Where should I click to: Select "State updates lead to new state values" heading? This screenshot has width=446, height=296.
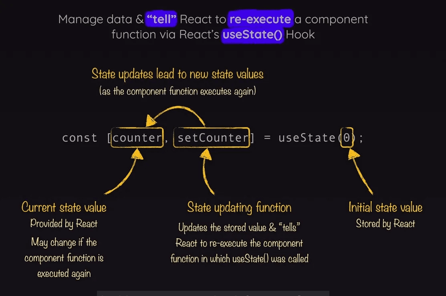click(x=178, y=74)
